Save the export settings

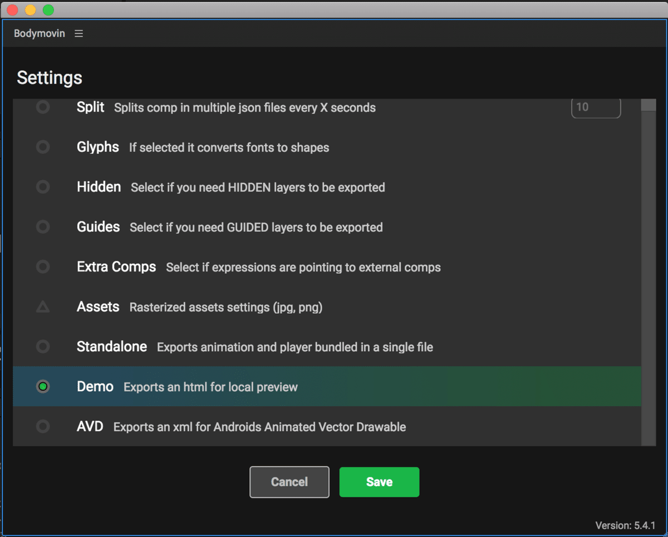(x=379, y=482)
